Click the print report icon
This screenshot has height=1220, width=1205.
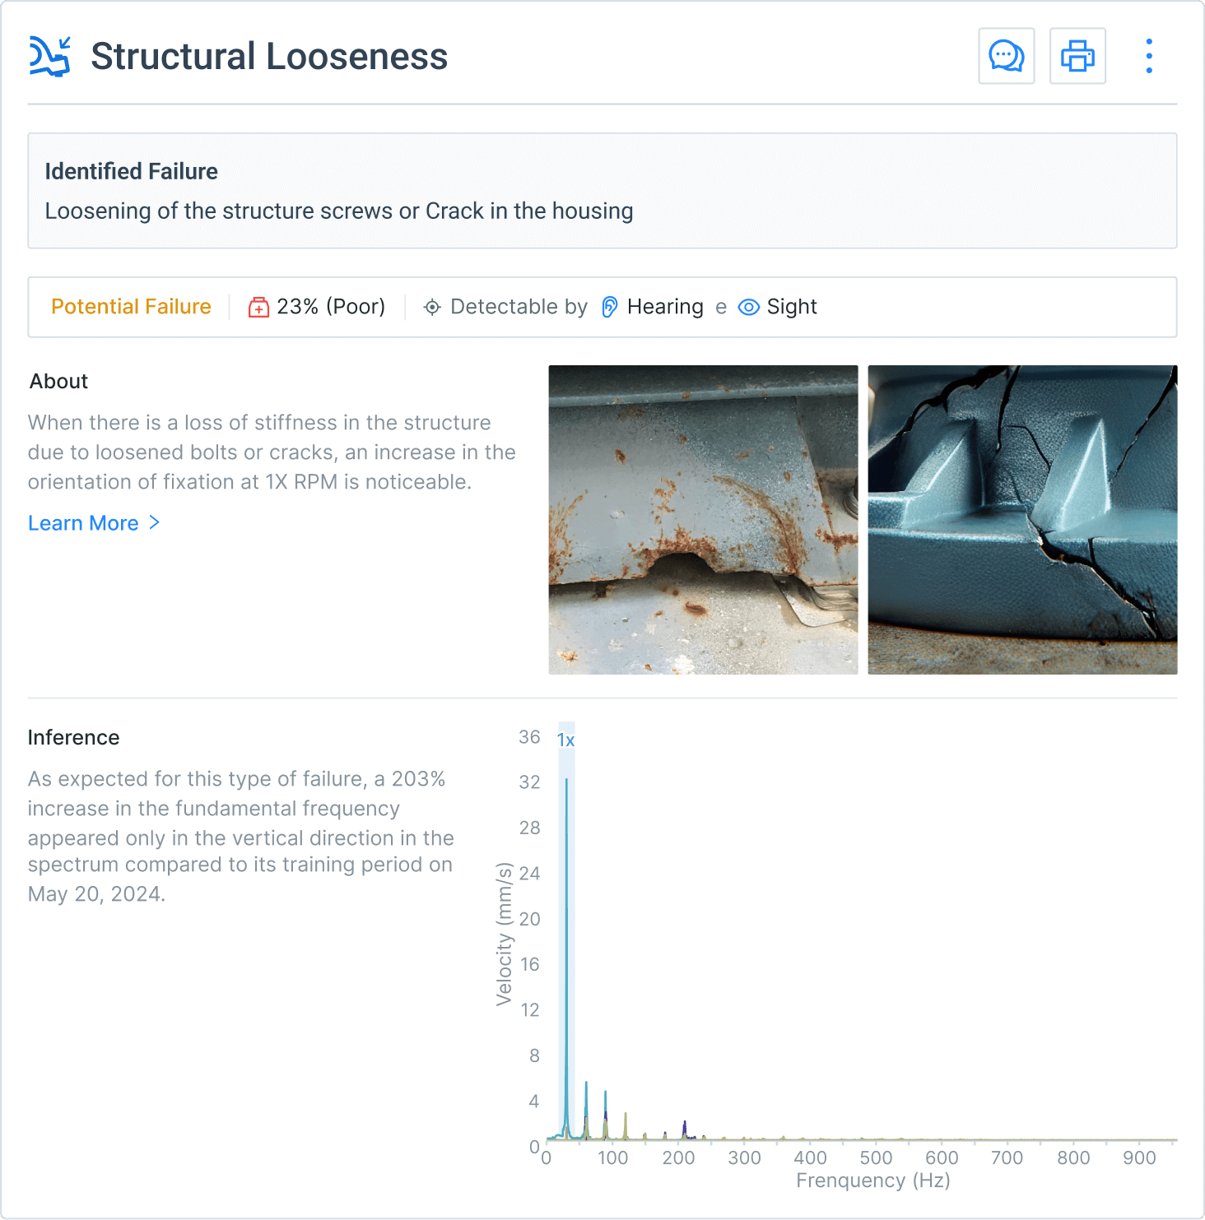pyautogui.click(x=1077, y=56)
